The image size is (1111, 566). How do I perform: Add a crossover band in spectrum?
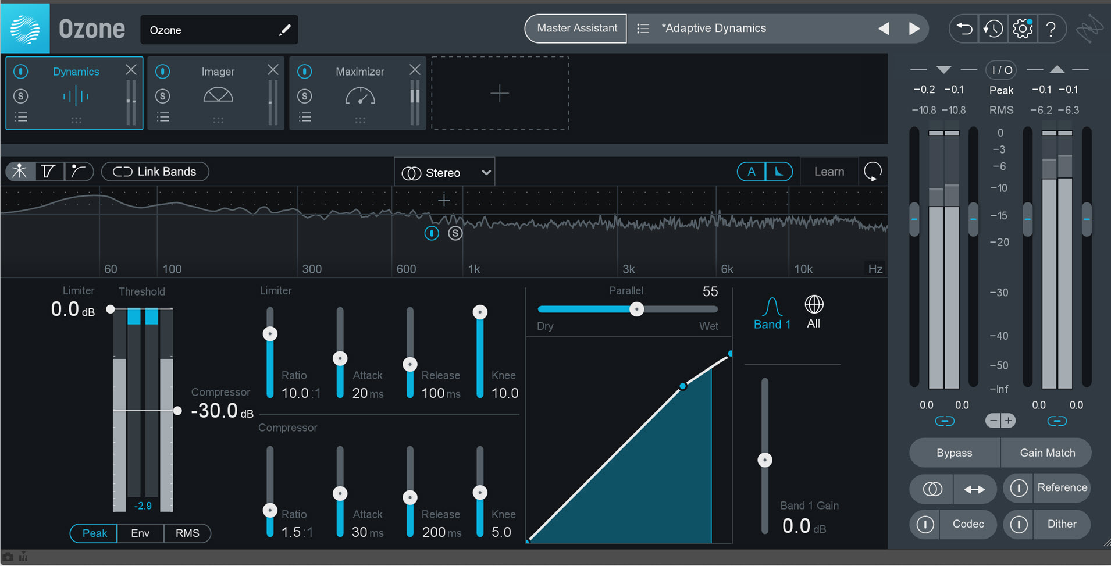coord(444,201)
